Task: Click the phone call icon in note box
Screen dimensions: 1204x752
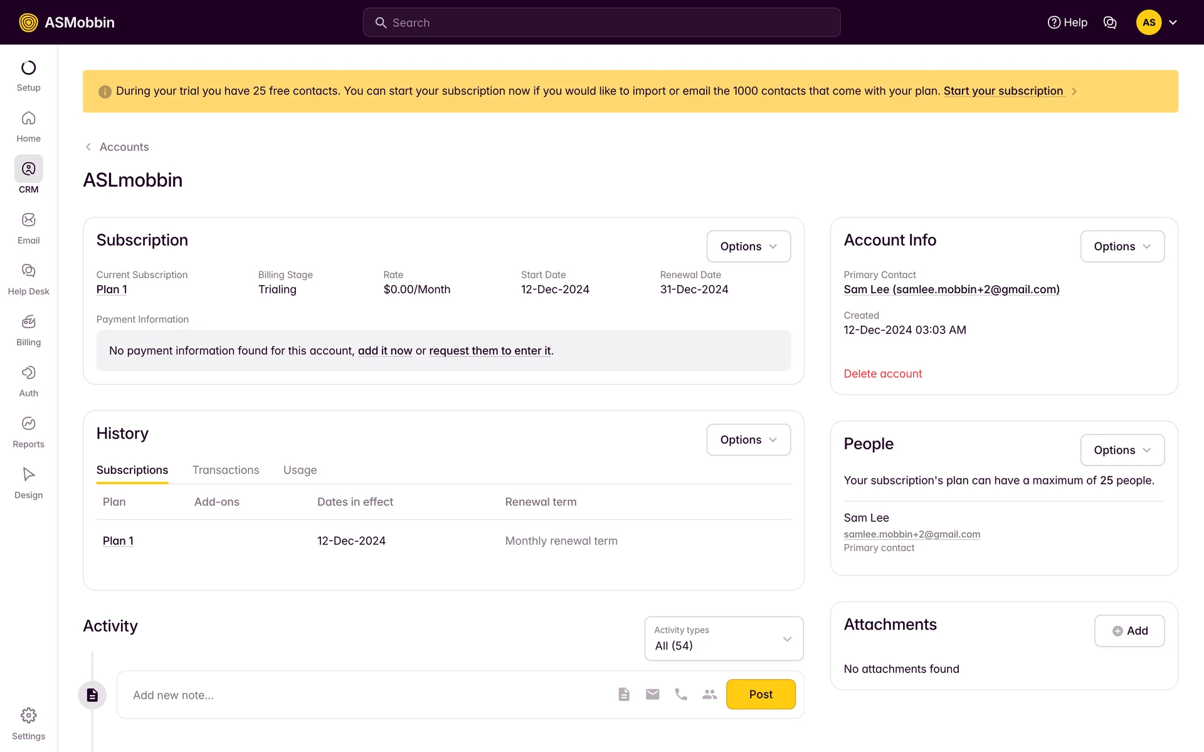Action: [681, 694]
